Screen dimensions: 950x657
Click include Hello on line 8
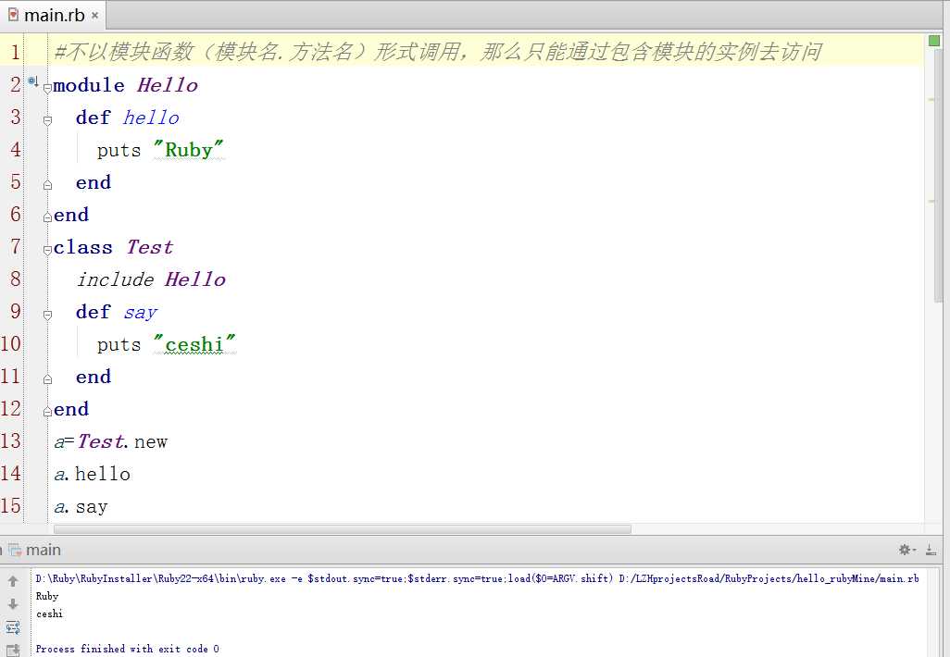151,279
